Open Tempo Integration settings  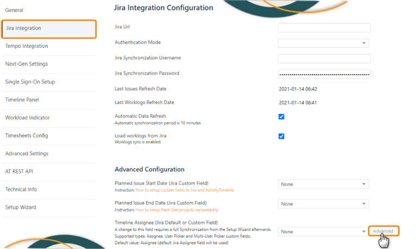27,46
